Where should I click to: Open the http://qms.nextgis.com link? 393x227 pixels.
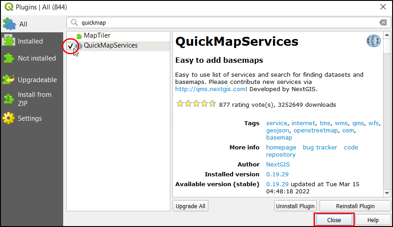click(x=210, y=89)
